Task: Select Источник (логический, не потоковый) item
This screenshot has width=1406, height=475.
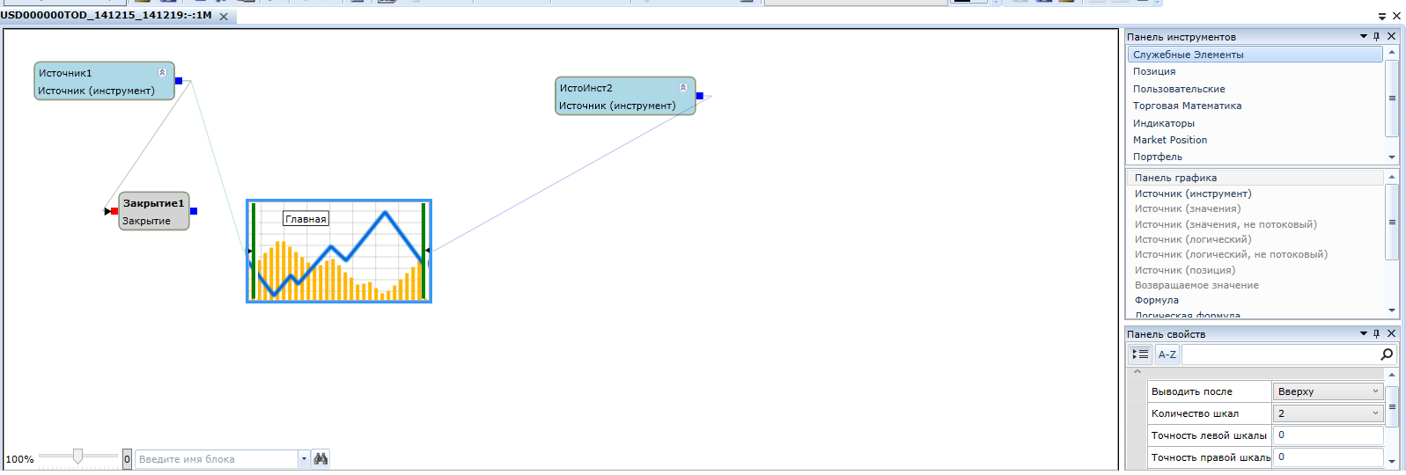Action: (x=1255, y=254)
